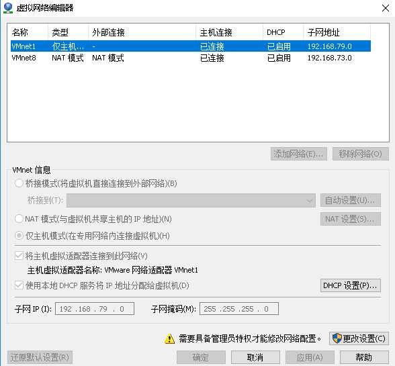Close the 虚拟网络编辑器 window
The width and height of the screenshot is (395, 366).
click(x=386, y=8)
